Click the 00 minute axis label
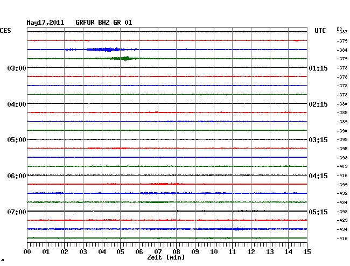The width and height of the screenshot is (350, 266). tap(27, 252)
